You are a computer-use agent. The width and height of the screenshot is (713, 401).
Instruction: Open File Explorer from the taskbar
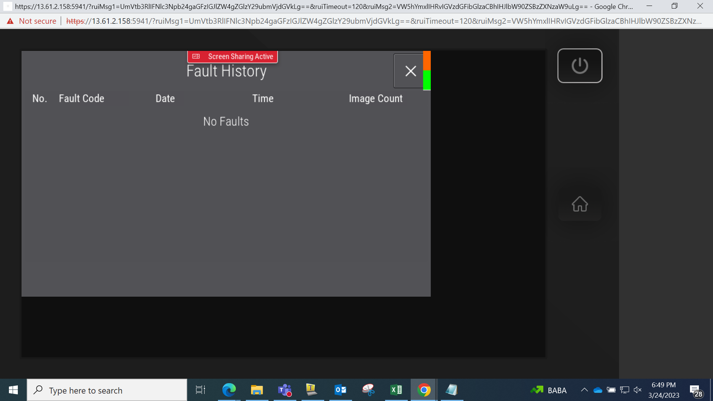coord(257,390)
